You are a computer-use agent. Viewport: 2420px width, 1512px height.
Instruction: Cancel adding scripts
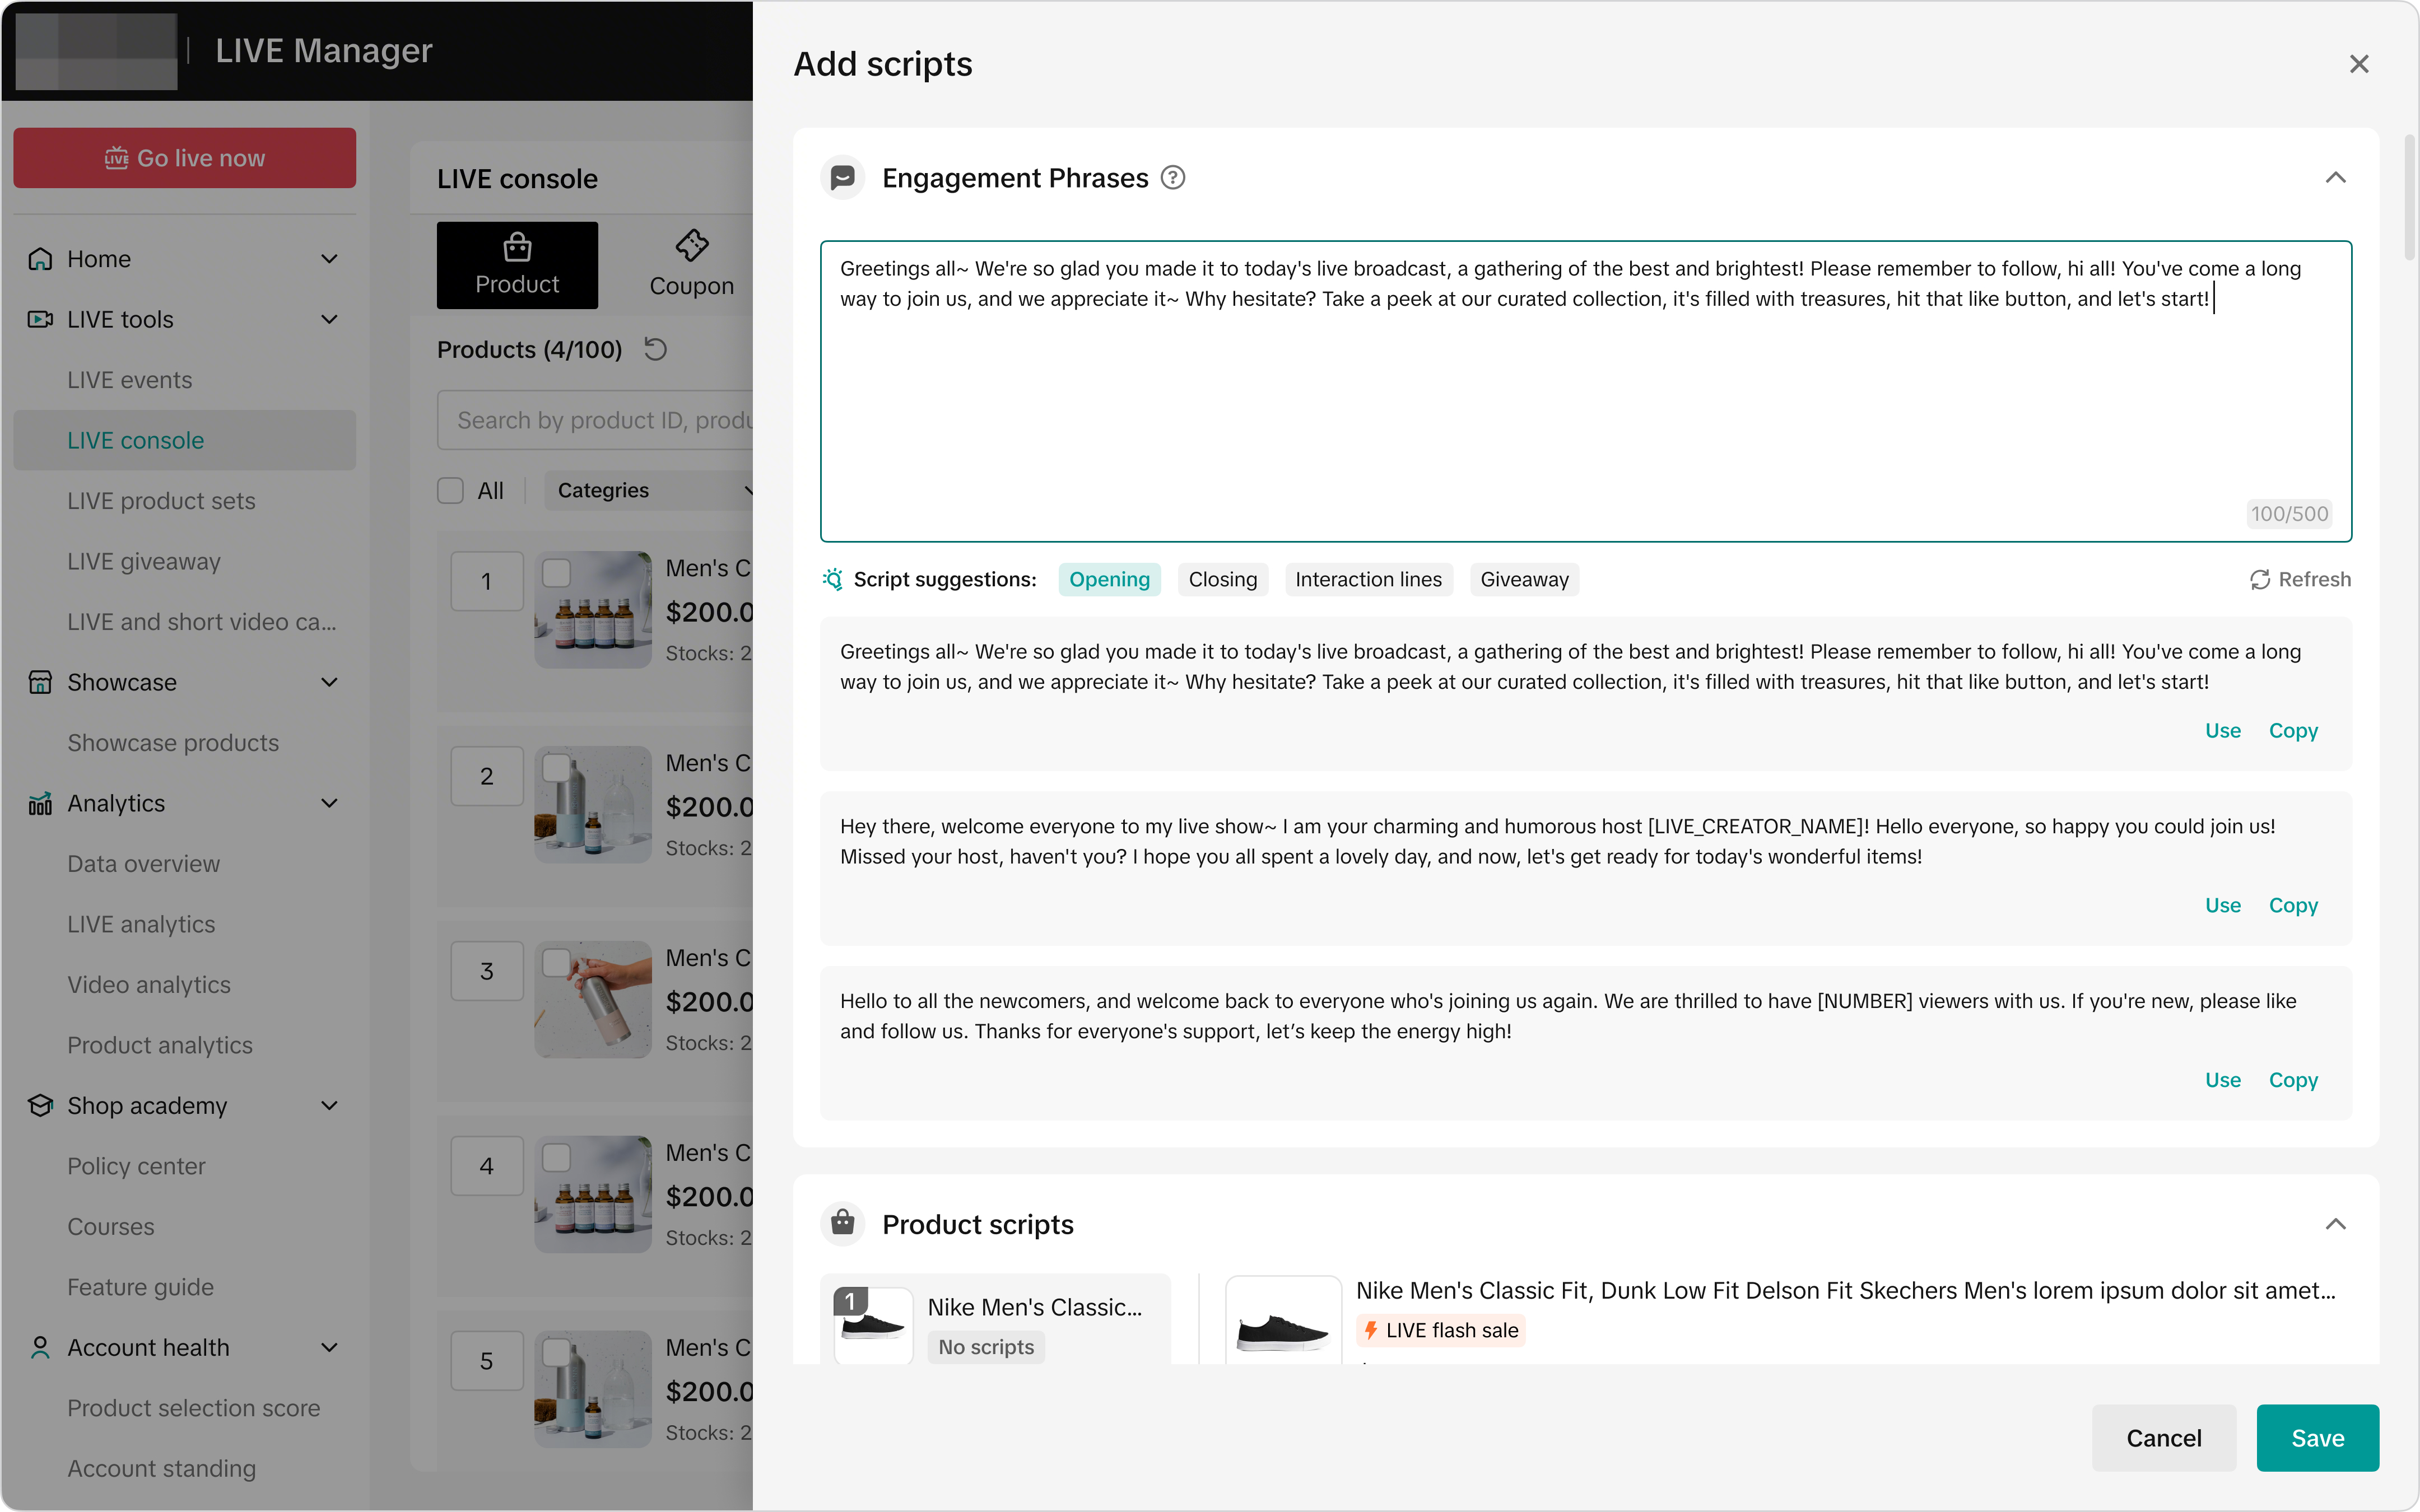coord(2163,1437)
